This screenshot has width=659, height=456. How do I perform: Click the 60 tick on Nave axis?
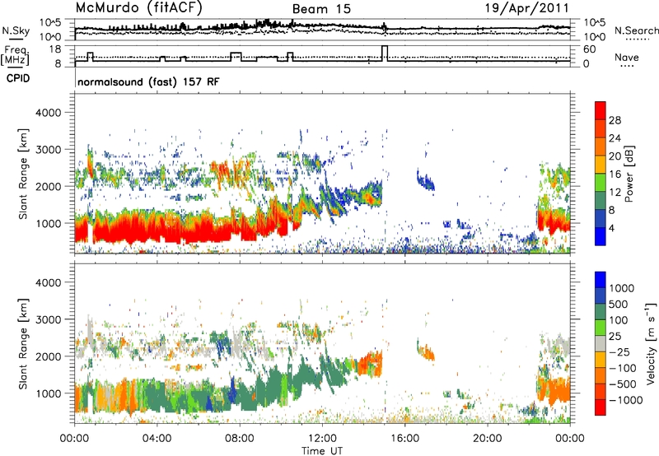pos(589,49)
